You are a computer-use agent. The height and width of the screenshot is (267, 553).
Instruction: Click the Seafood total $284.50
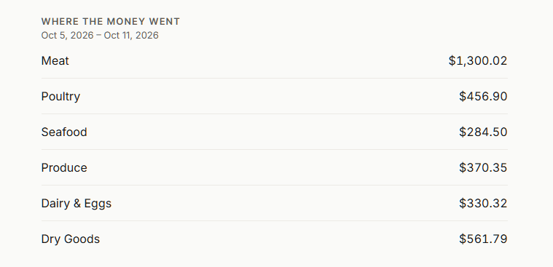coord(483,132)
